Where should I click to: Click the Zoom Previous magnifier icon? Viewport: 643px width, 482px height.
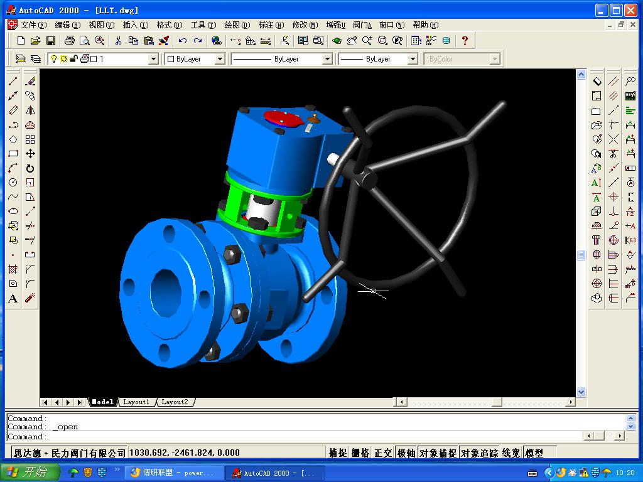[397, 41]
